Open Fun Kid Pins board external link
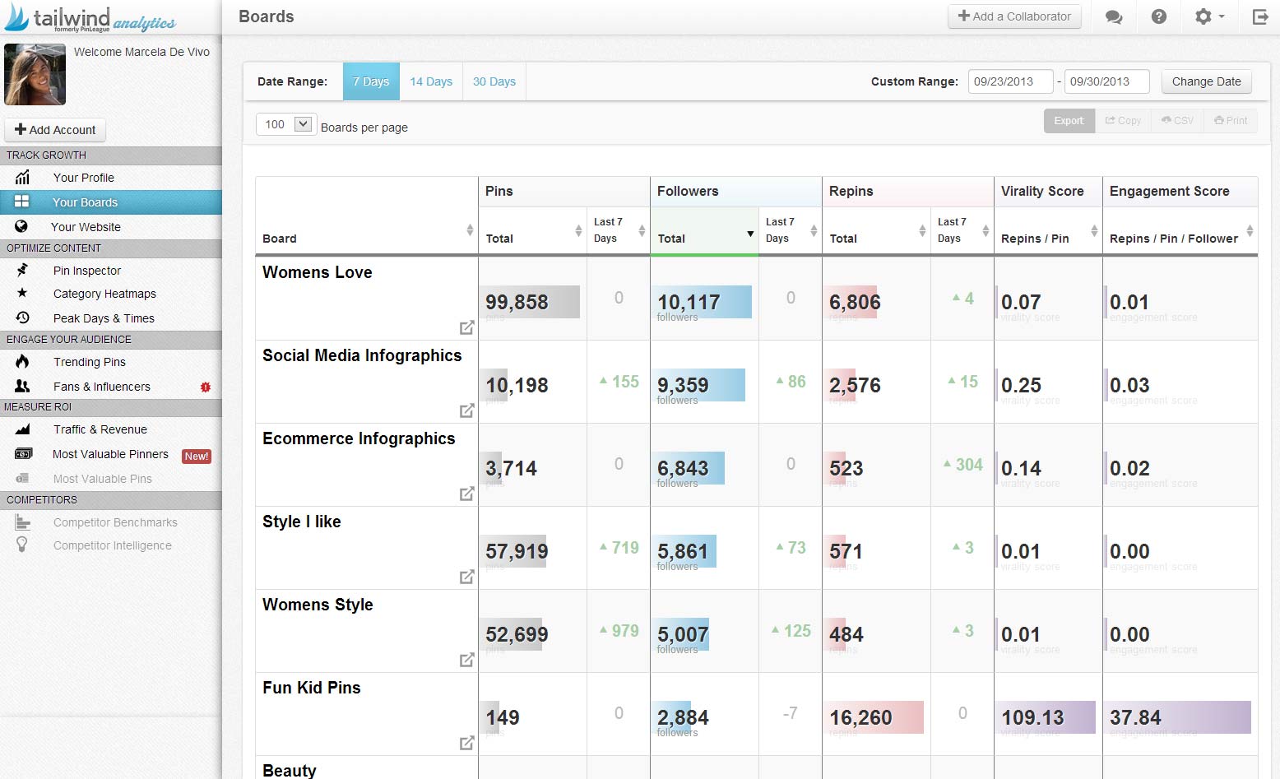1280x779 pixels. pyautogui.click(x=466, y=743)
